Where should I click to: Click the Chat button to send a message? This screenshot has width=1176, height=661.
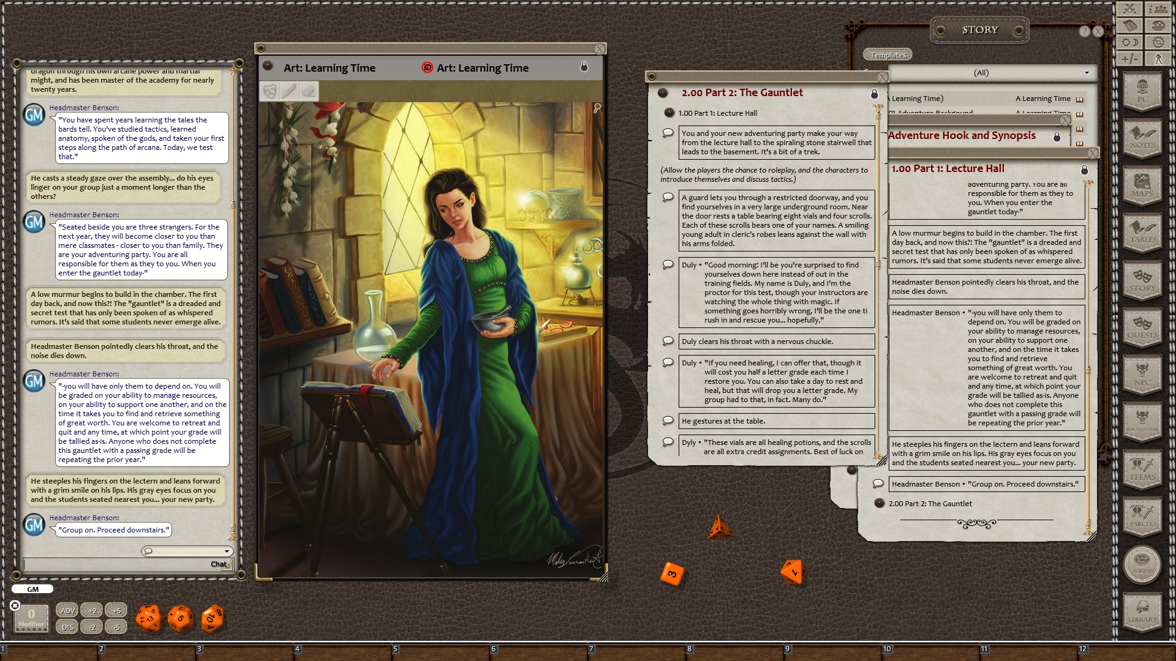[x=219, y=564]
